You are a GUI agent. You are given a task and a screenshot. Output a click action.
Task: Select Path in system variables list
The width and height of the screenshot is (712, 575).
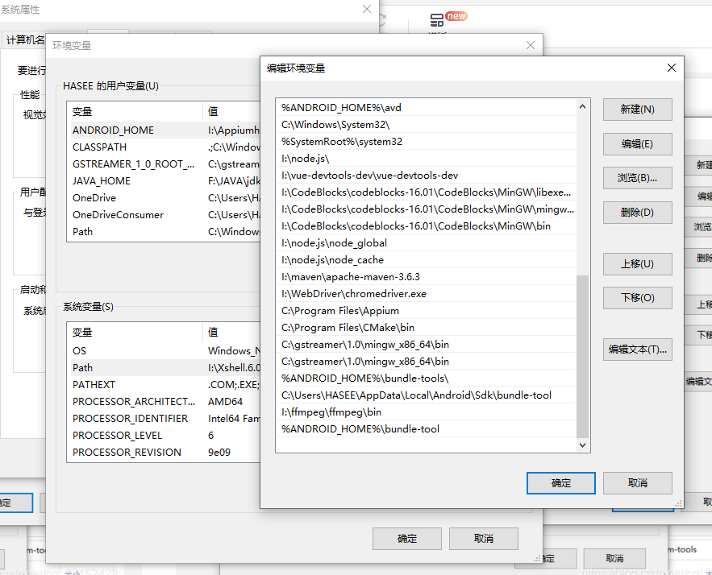(165, 368)
